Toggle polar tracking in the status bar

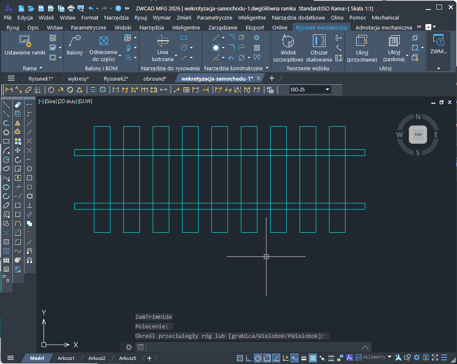click(x=258, y=358)
